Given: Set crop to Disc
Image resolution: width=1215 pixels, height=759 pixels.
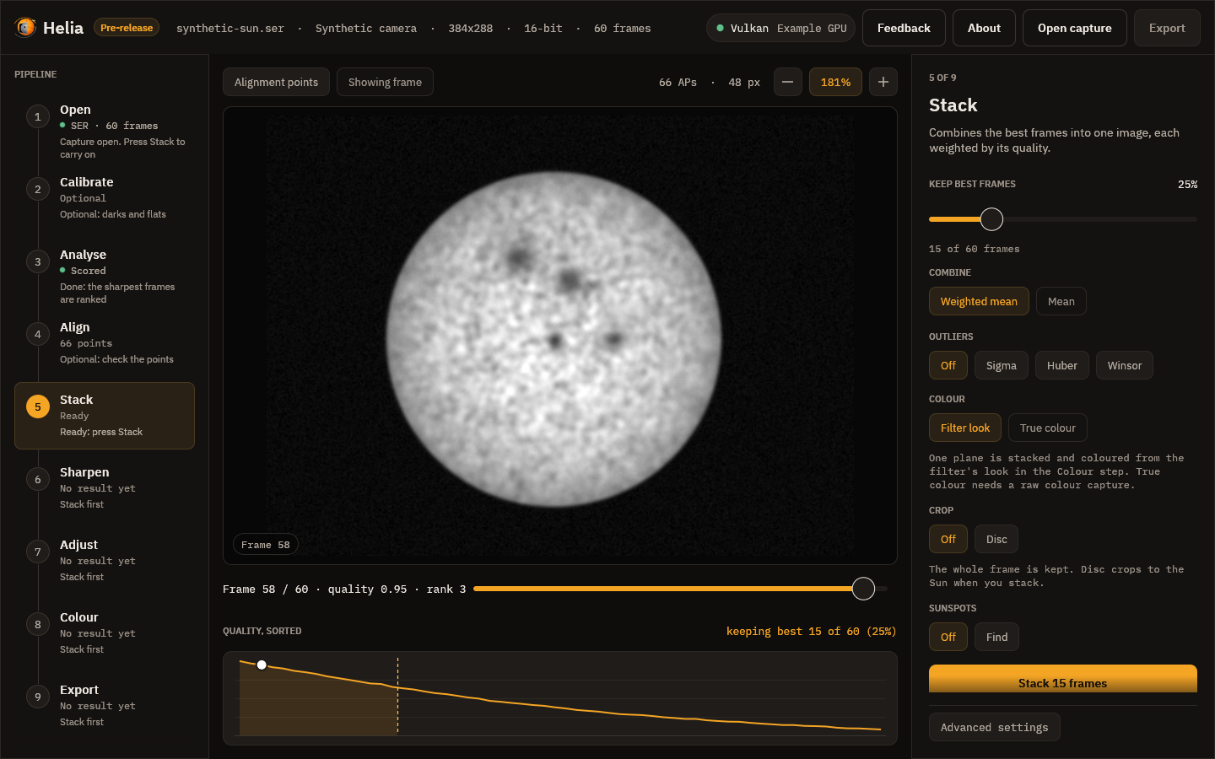Looking at the screenshot, I should (996, 539).
